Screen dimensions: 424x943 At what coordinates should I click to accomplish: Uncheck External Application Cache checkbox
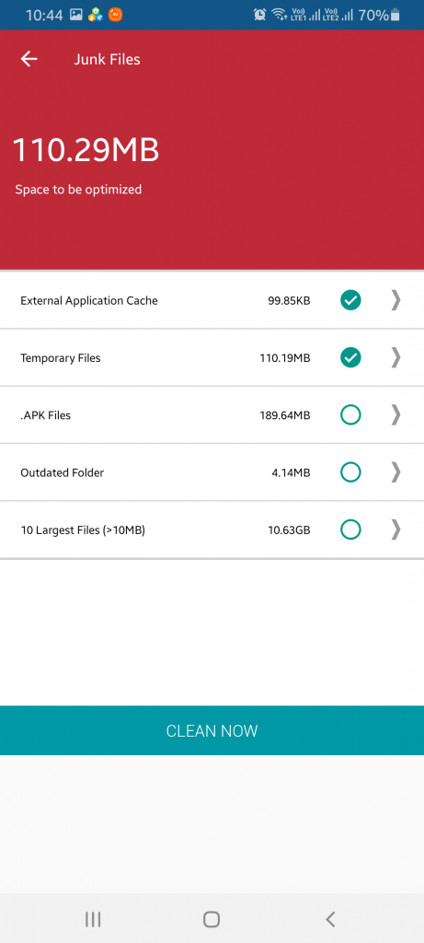coord(350,300)
